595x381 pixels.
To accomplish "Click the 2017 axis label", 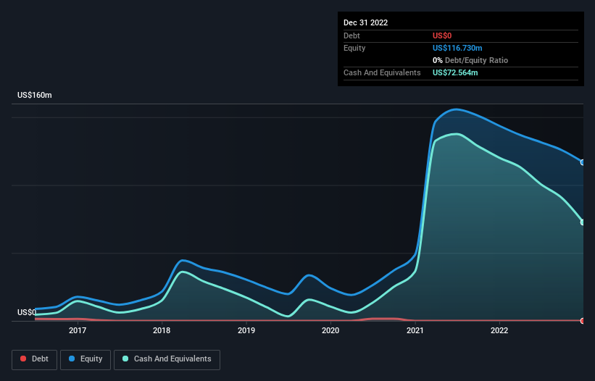I will (x=78, y=330).
